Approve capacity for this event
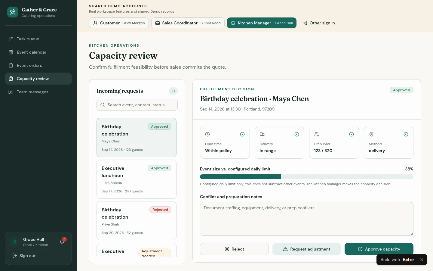Image resolution: width=433 pixels, height=271 pixels. click(x=379, y=249)
